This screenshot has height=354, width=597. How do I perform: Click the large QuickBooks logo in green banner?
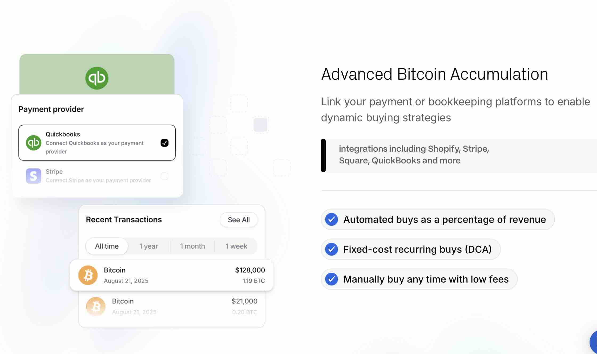point(97,78)
